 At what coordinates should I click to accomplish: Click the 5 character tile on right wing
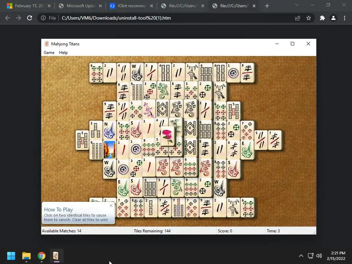[x=261, y=140]
